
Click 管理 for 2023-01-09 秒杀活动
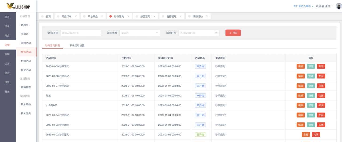[311, 66]
